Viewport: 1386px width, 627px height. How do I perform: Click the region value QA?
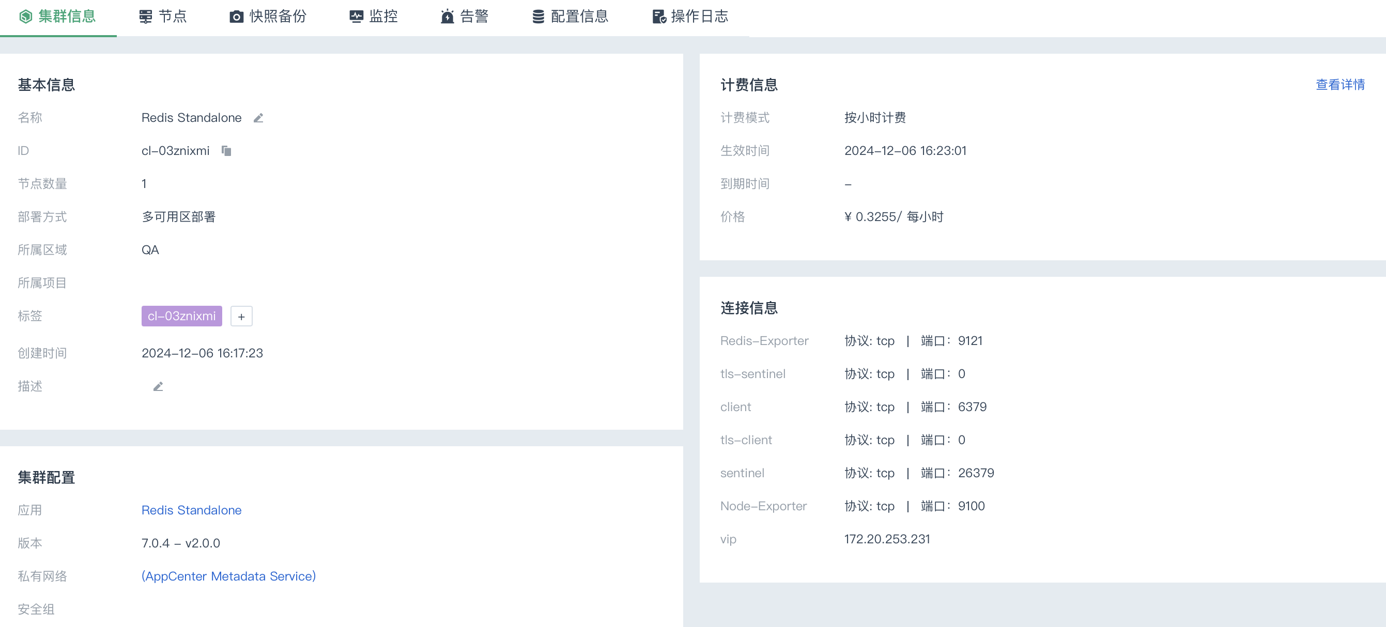coord(150,250)
